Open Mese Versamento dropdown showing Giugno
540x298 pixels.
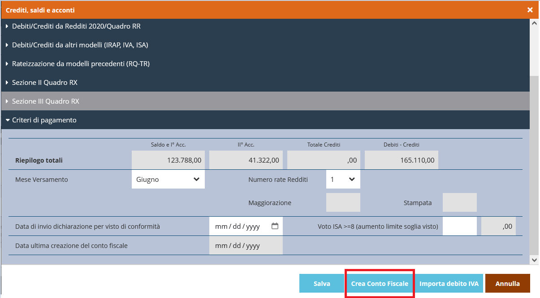(168, 179)
